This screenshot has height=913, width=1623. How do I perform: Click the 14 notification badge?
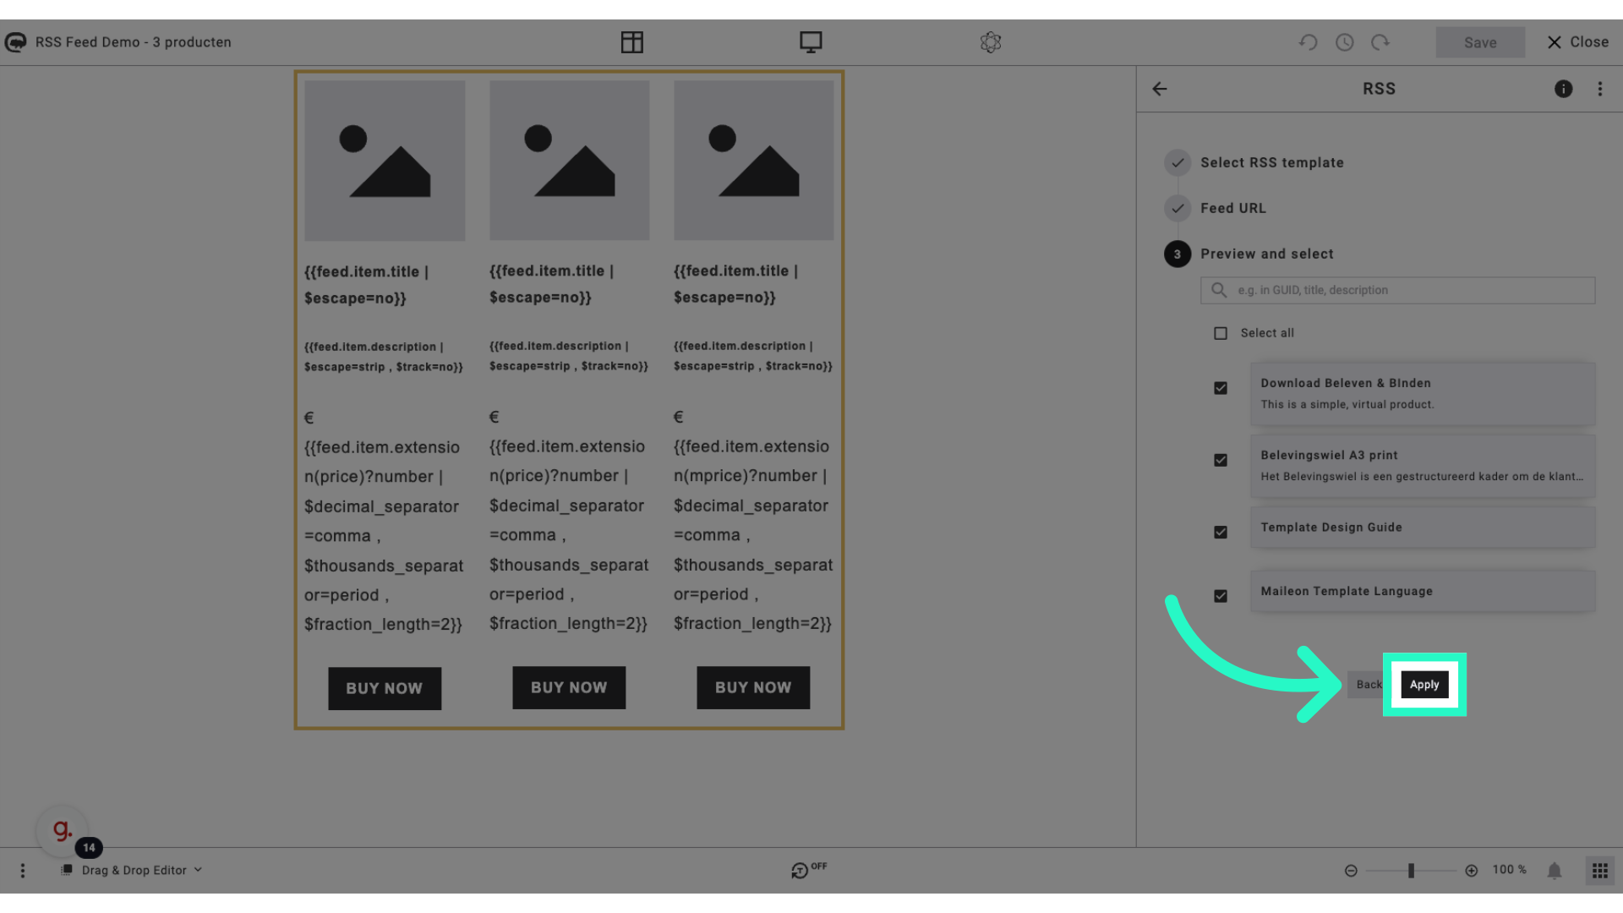point(89,848)
